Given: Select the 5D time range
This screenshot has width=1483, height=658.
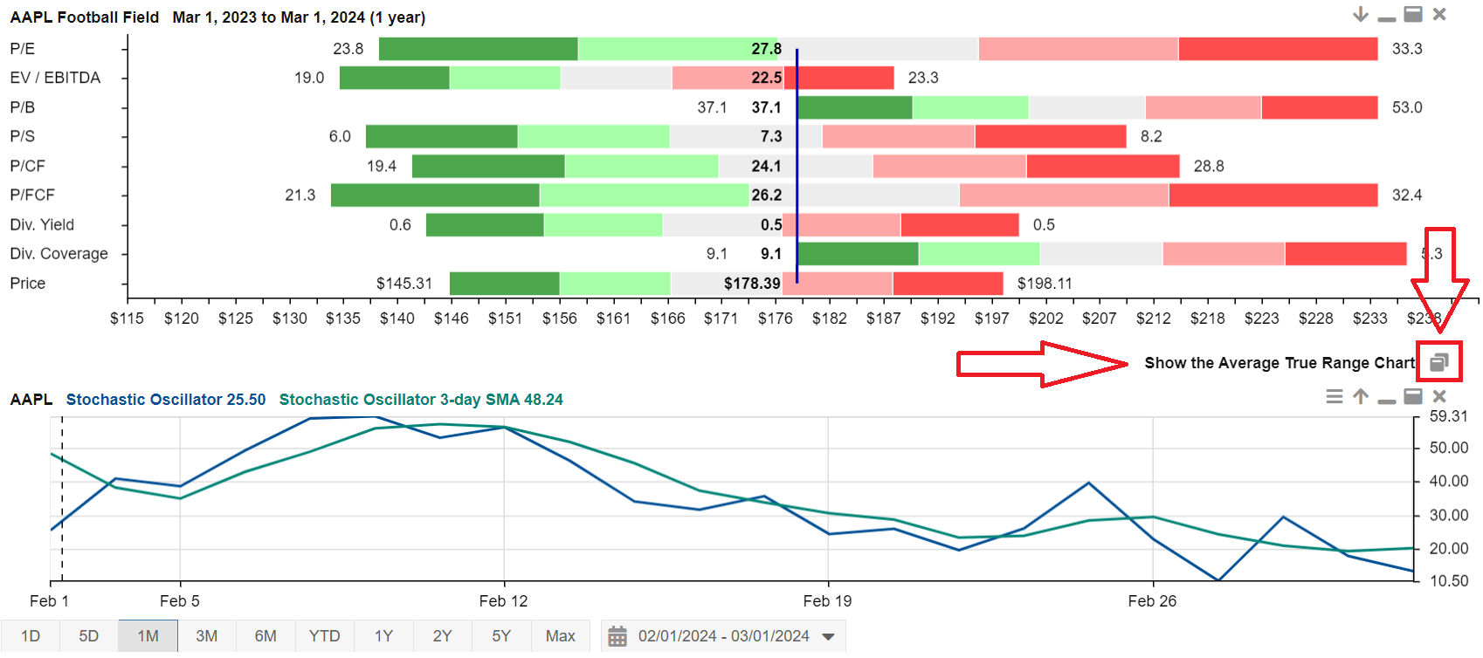Looking at the screenshot, I should pyautogui.click(x=89, y=636).
